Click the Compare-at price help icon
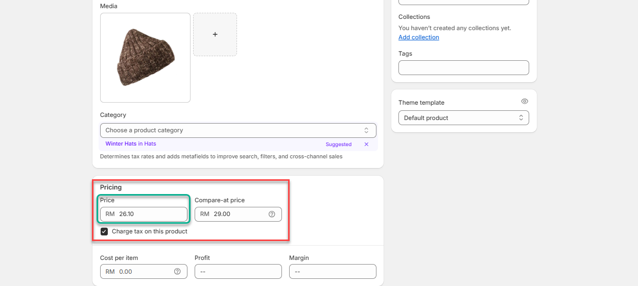Viewport: 638px width, 286px height. 272,214
